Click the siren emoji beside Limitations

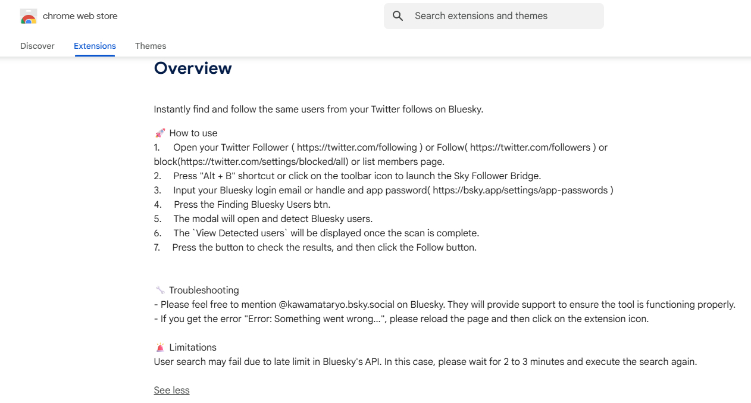(x=159, y=347)
